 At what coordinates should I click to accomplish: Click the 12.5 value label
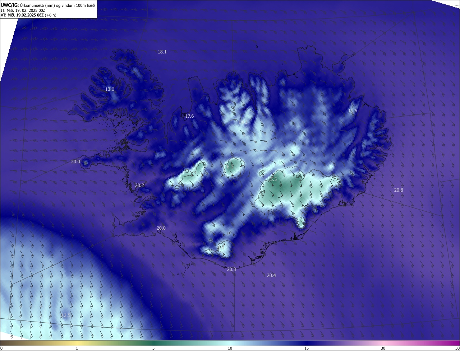pyautogui.click(x=66, y=315)
